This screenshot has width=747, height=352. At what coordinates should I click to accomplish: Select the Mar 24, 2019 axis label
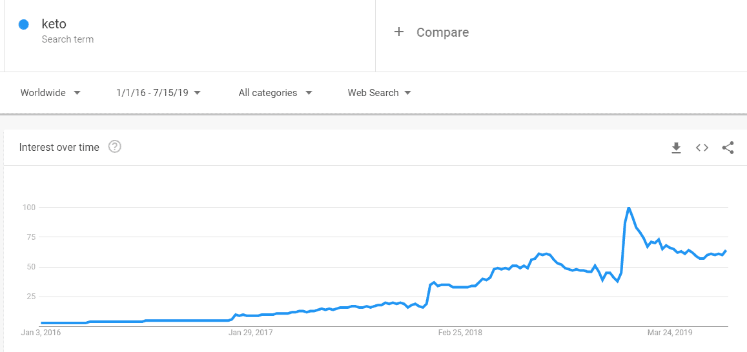click(670, 333)
